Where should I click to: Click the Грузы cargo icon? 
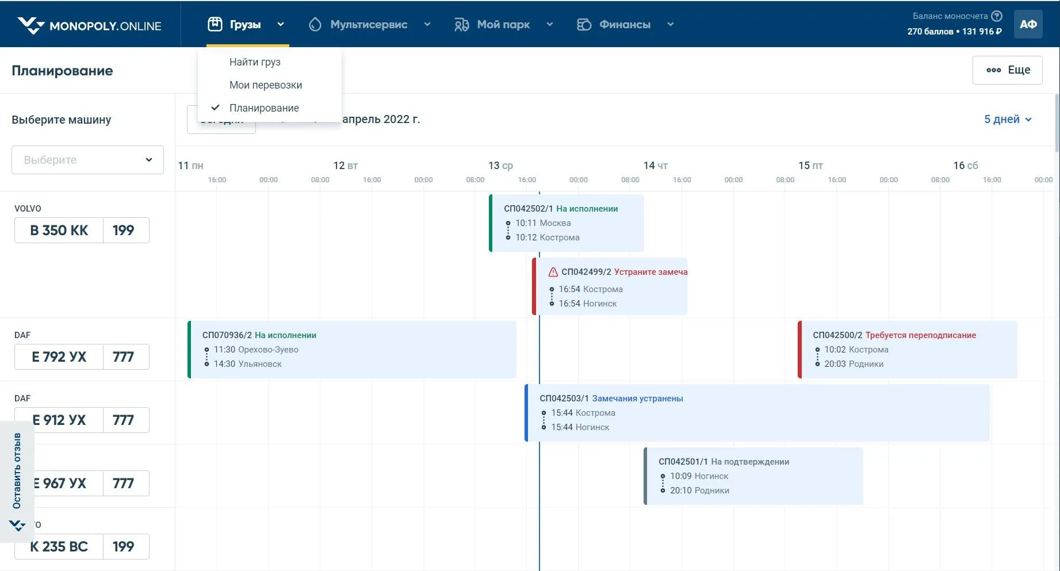[215, 24]
